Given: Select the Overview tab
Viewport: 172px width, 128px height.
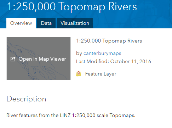Looking at the screenshot, I should (x=21, y=23).
